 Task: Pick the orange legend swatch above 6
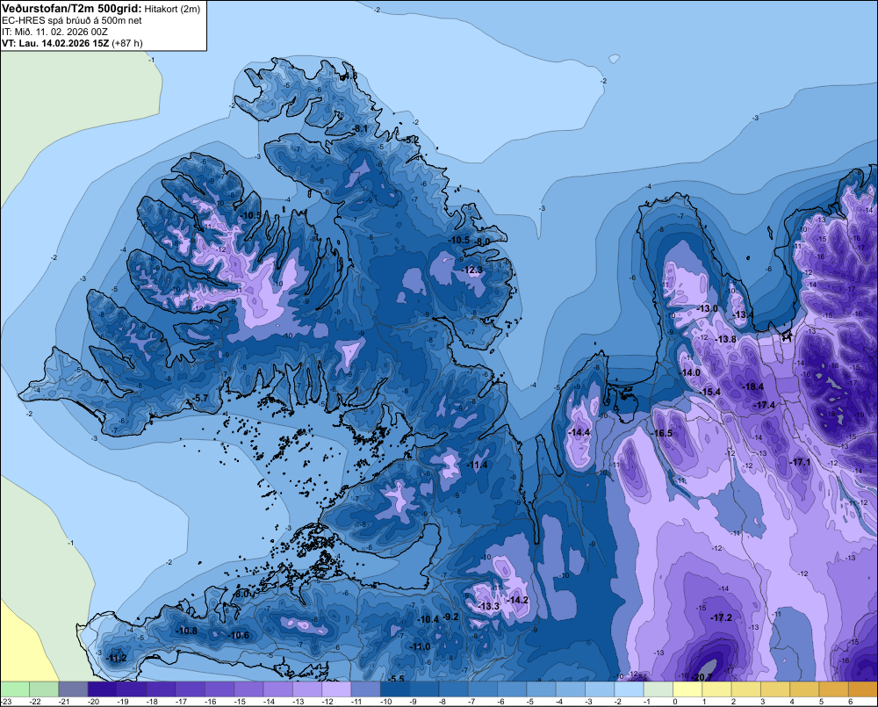point(863,689)
